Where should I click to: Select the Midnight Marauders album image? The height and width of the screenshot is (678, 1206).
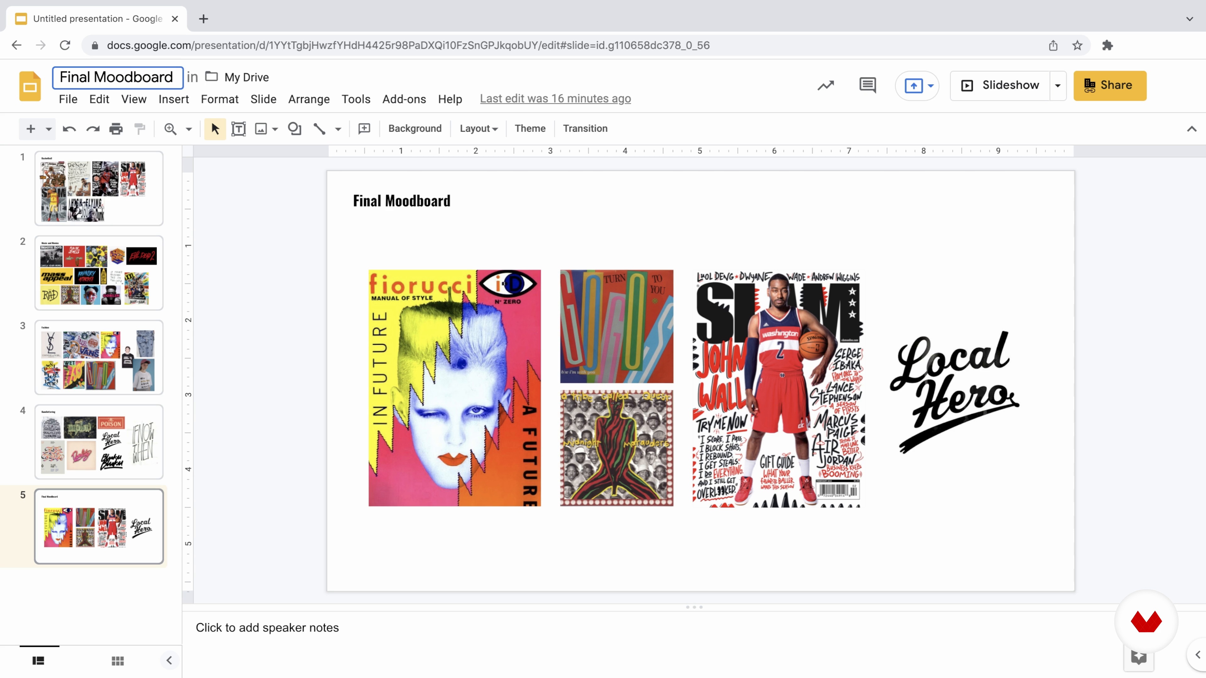pyautogui.click(x=616, y=448)
